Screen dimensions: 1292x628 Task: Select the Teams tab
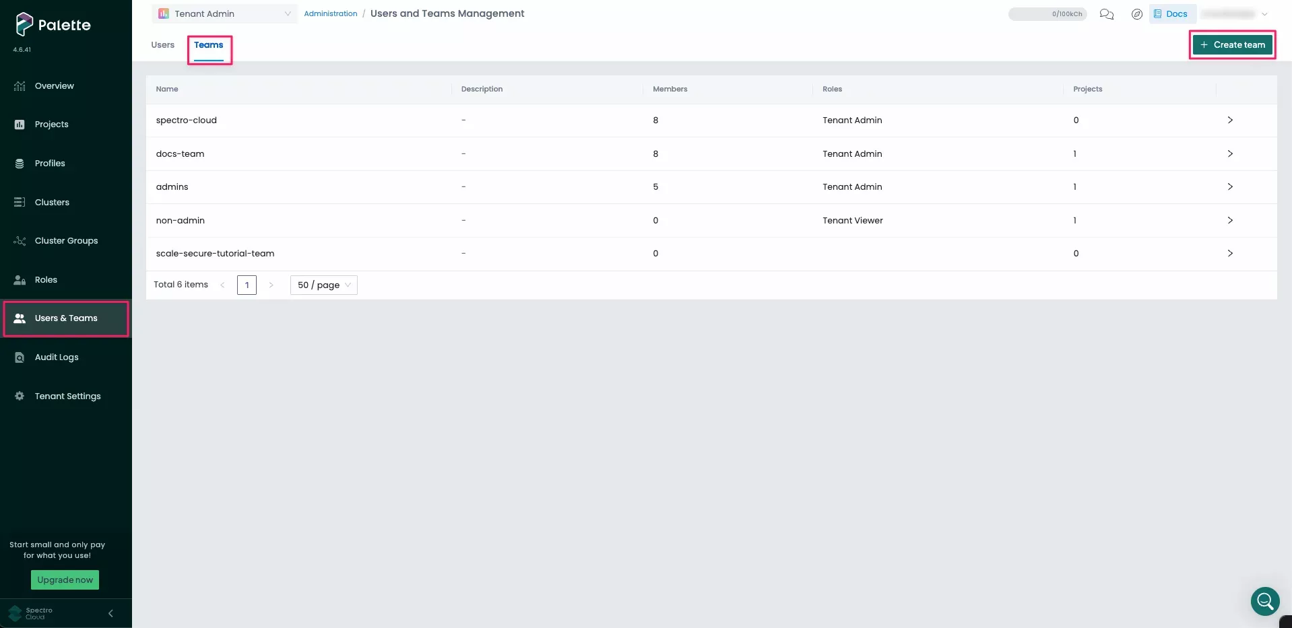click(x=209, y=45)
